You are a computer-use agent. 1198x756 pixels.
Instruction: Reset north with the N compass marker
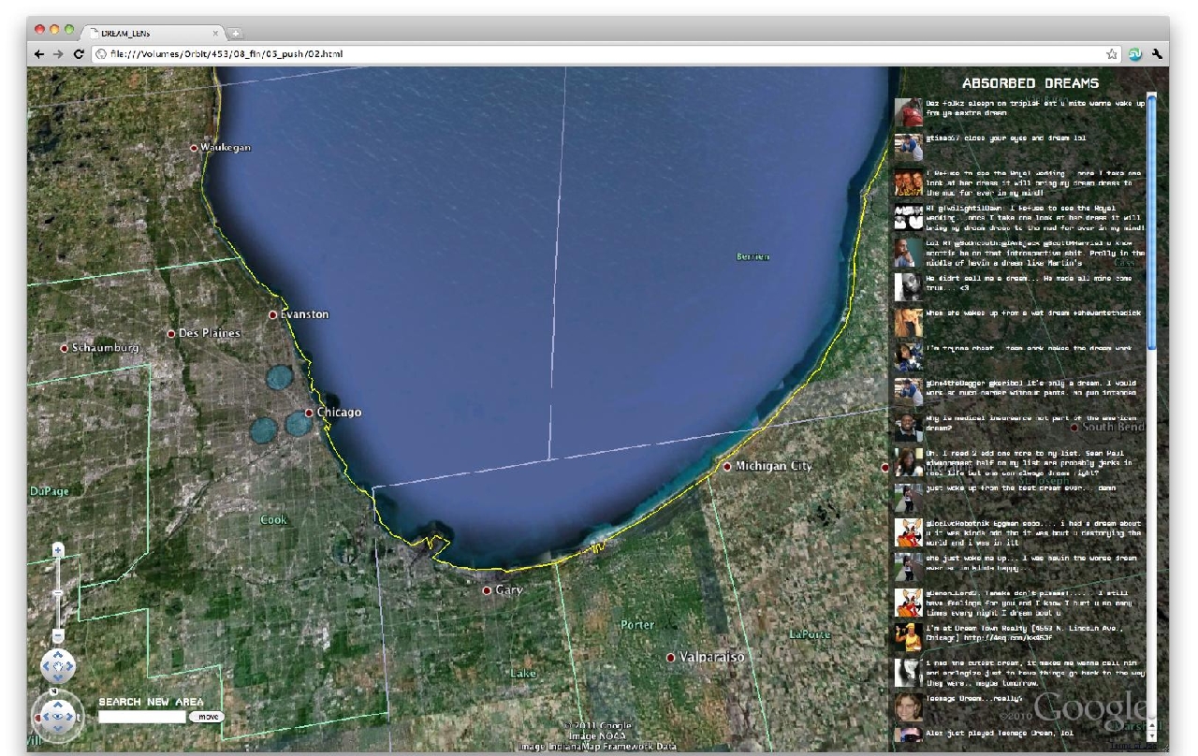[53, 691]
